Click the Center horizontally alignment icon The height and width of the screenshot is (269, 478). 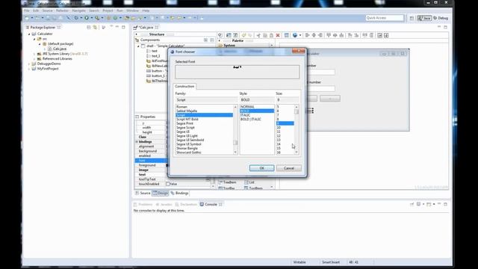pos(314,35)
